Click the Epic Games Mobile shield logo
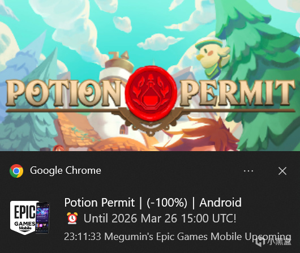The height and width of the screenshot is (253, 300). [23, 218]
